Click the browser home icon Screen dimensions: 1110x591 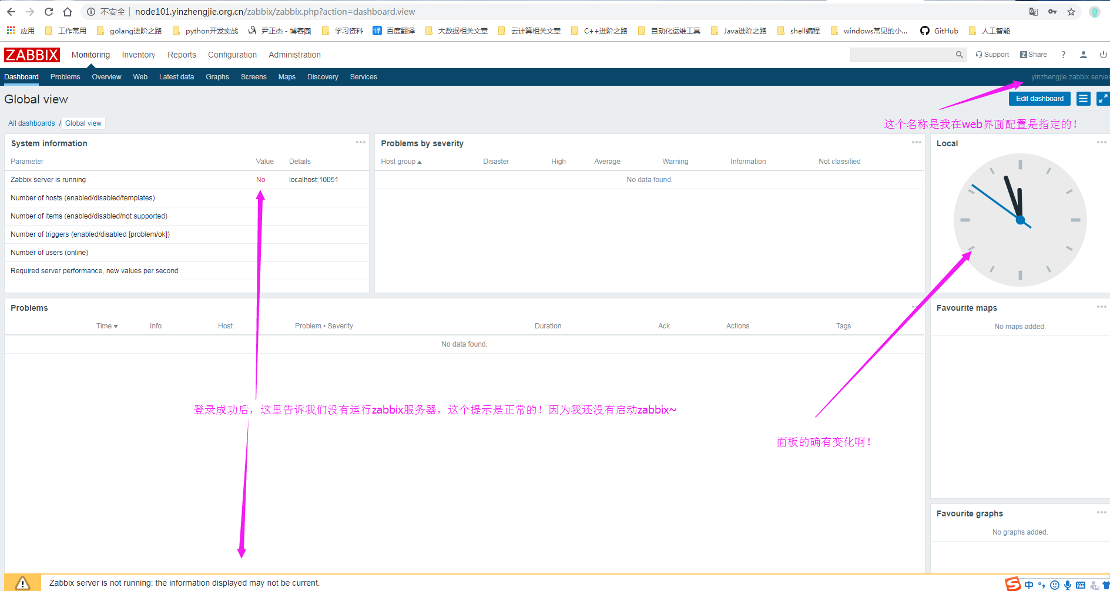point(68,12)
